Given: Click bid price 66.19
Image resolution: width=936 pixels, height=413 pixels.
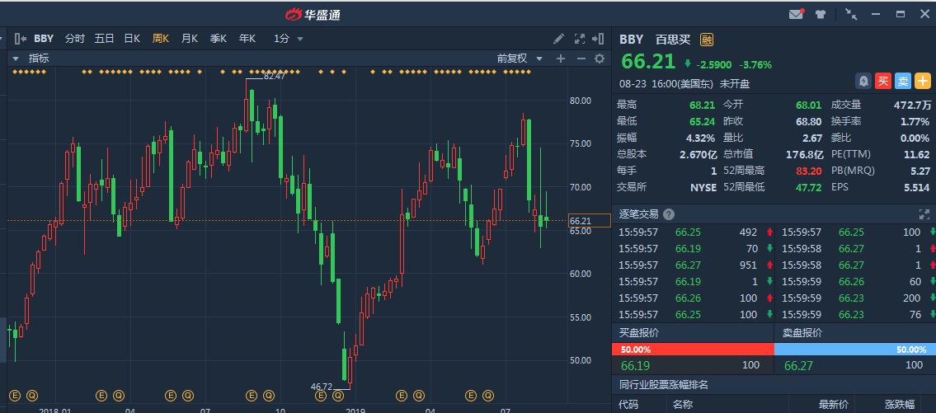Looking at the screenshot, I should coord(635,366).
